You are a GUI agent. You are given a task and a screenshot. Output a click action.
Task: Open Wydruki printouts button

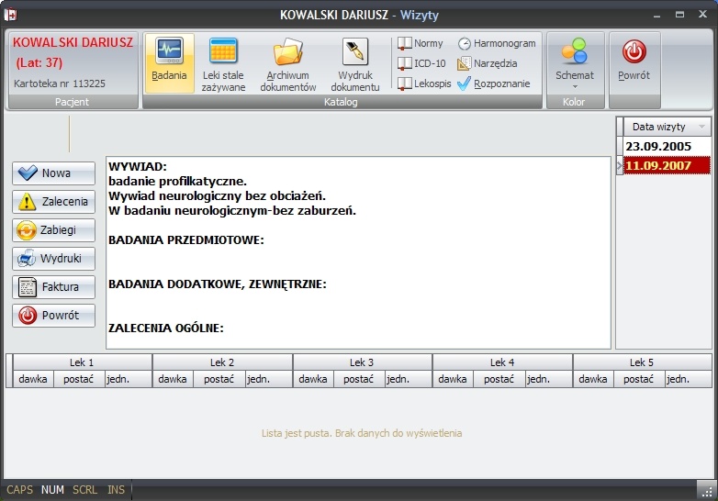[53, 259]
